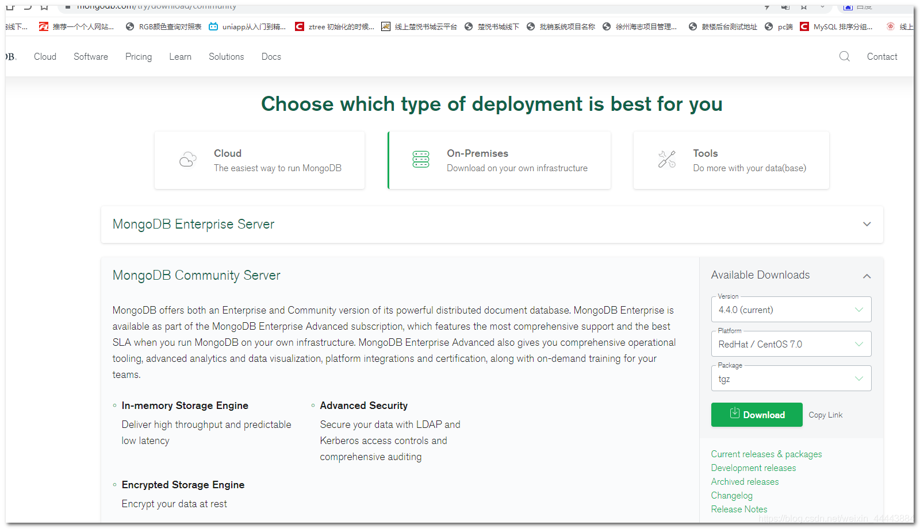Screen dimensions: 920x529
Task: Click the Tools wrench icon
Action: (x=667, y=159)
